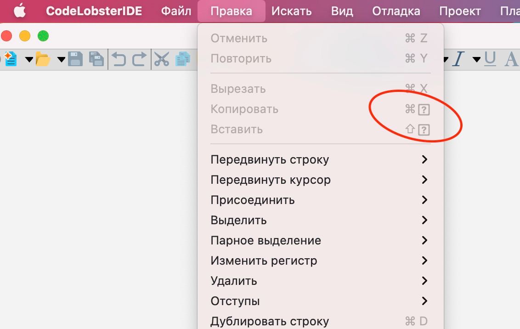The width and height of the screenshot is (520, 329).
Task: Open the dropdown arrow next to new file icon
Action: pyautogui.click(x=29, y=60)
